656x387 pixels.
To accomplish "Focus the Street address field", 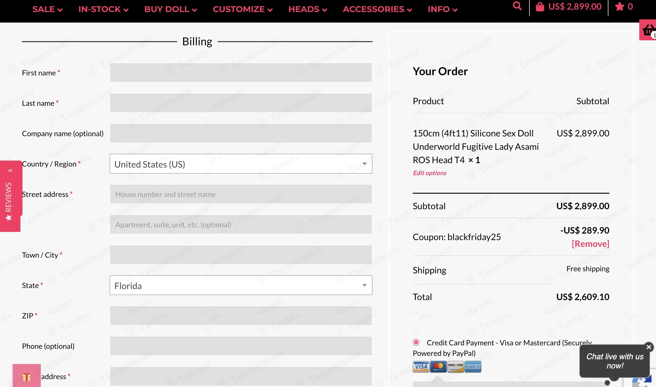I will 241,194.
